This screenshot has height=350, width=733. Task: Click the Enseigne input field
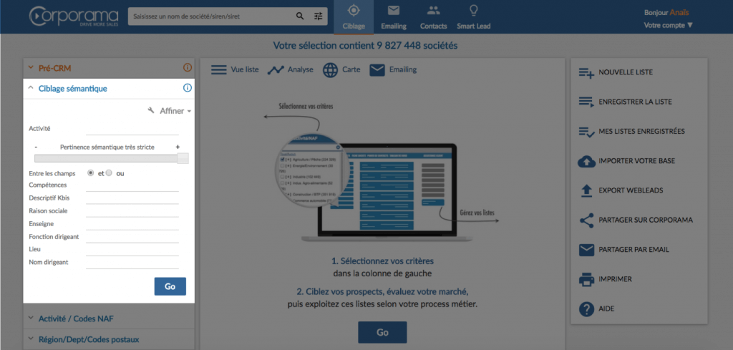click(x=132, y=224)
